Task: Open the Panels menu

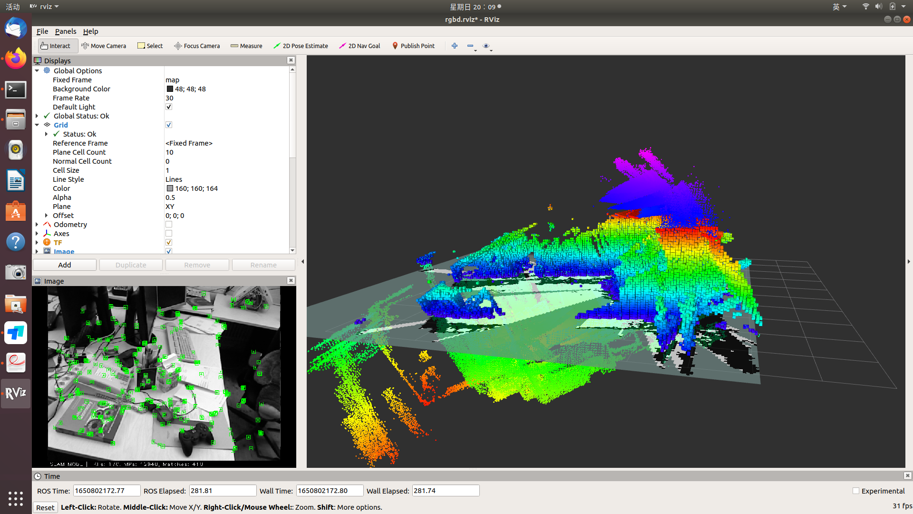Action: [65, 31]
